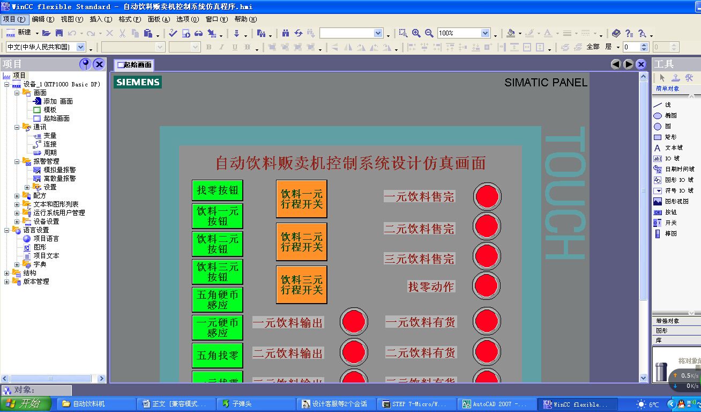The width and height of the screenshot is (701, 412).
Task: Click the transfer download arrow icon
Action: pyautogui.click(x=236, y=33)
